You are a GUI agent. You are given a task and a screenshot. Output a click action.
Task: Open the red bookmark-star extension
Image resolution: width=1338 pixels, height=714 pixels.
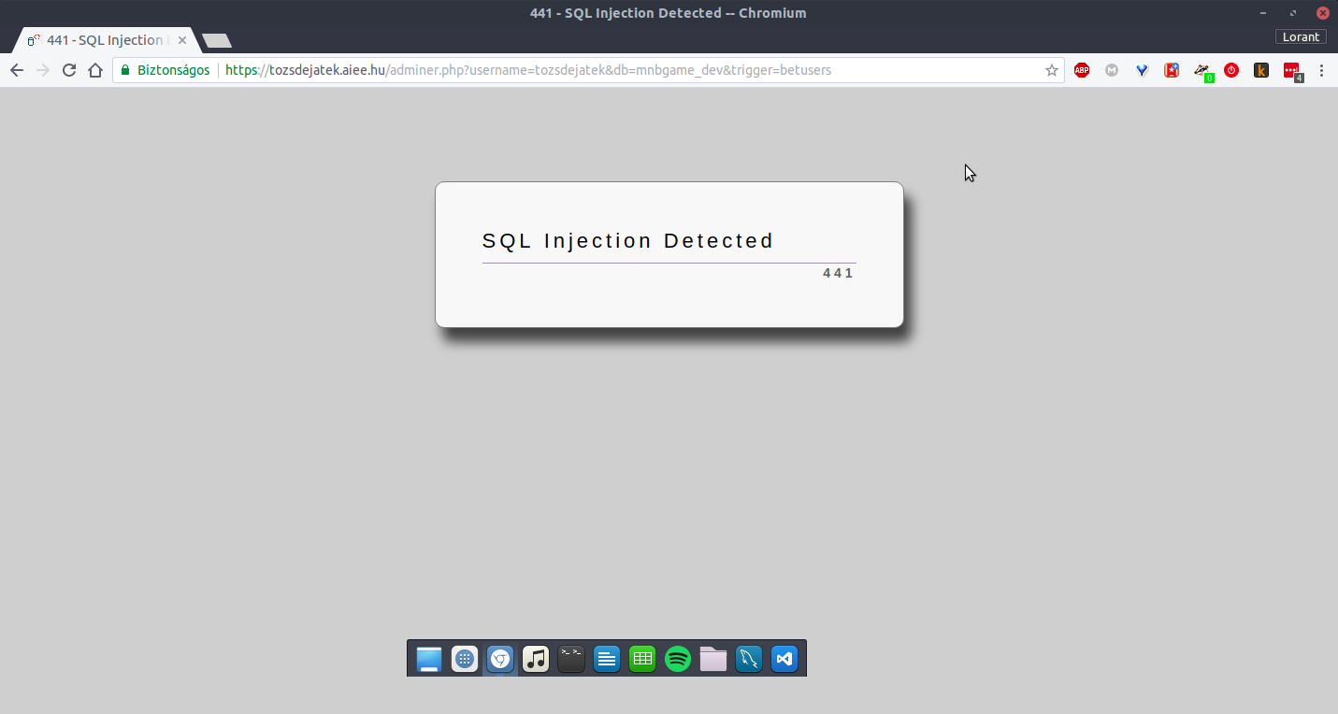(1172, 70)
